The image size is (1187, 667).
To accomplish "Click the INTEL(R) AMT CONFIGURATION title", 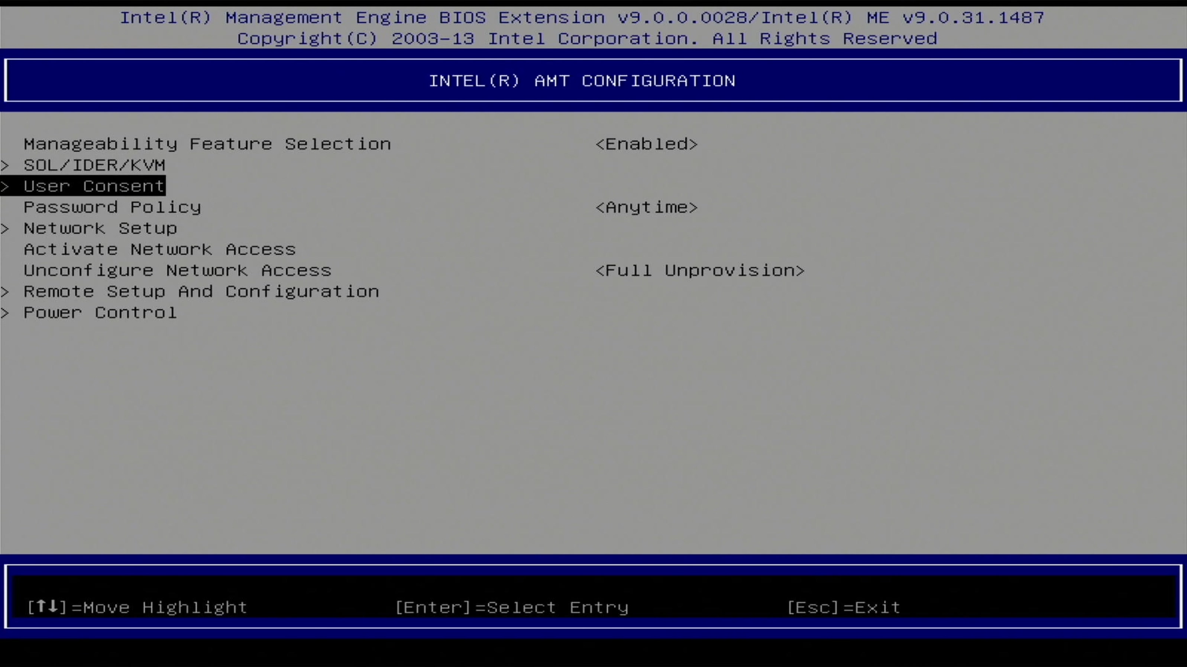I will tap(582, 81).
